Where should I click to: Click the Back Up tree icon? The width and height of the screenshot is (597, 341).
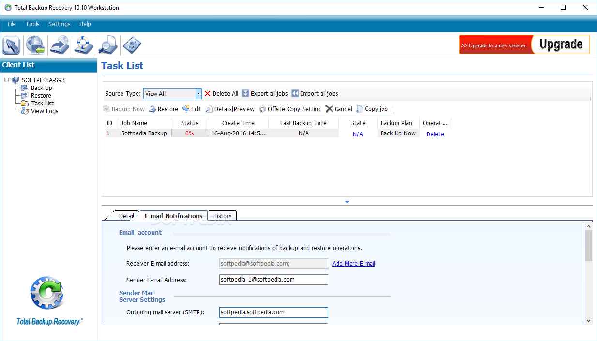(25, 88)
